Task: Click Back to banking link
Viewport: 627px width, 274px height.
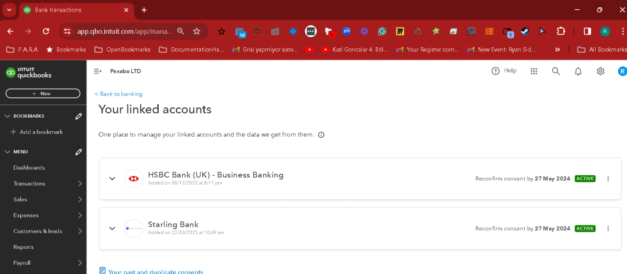Action: 118,94
